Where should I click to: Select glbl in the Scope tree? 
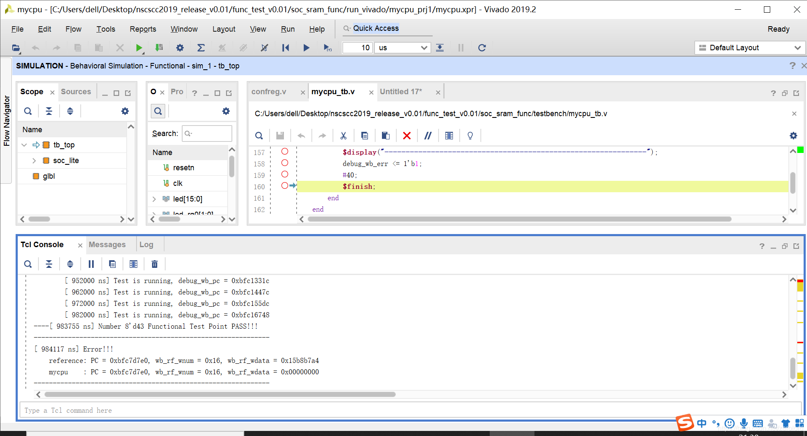[x=49, y=176]
